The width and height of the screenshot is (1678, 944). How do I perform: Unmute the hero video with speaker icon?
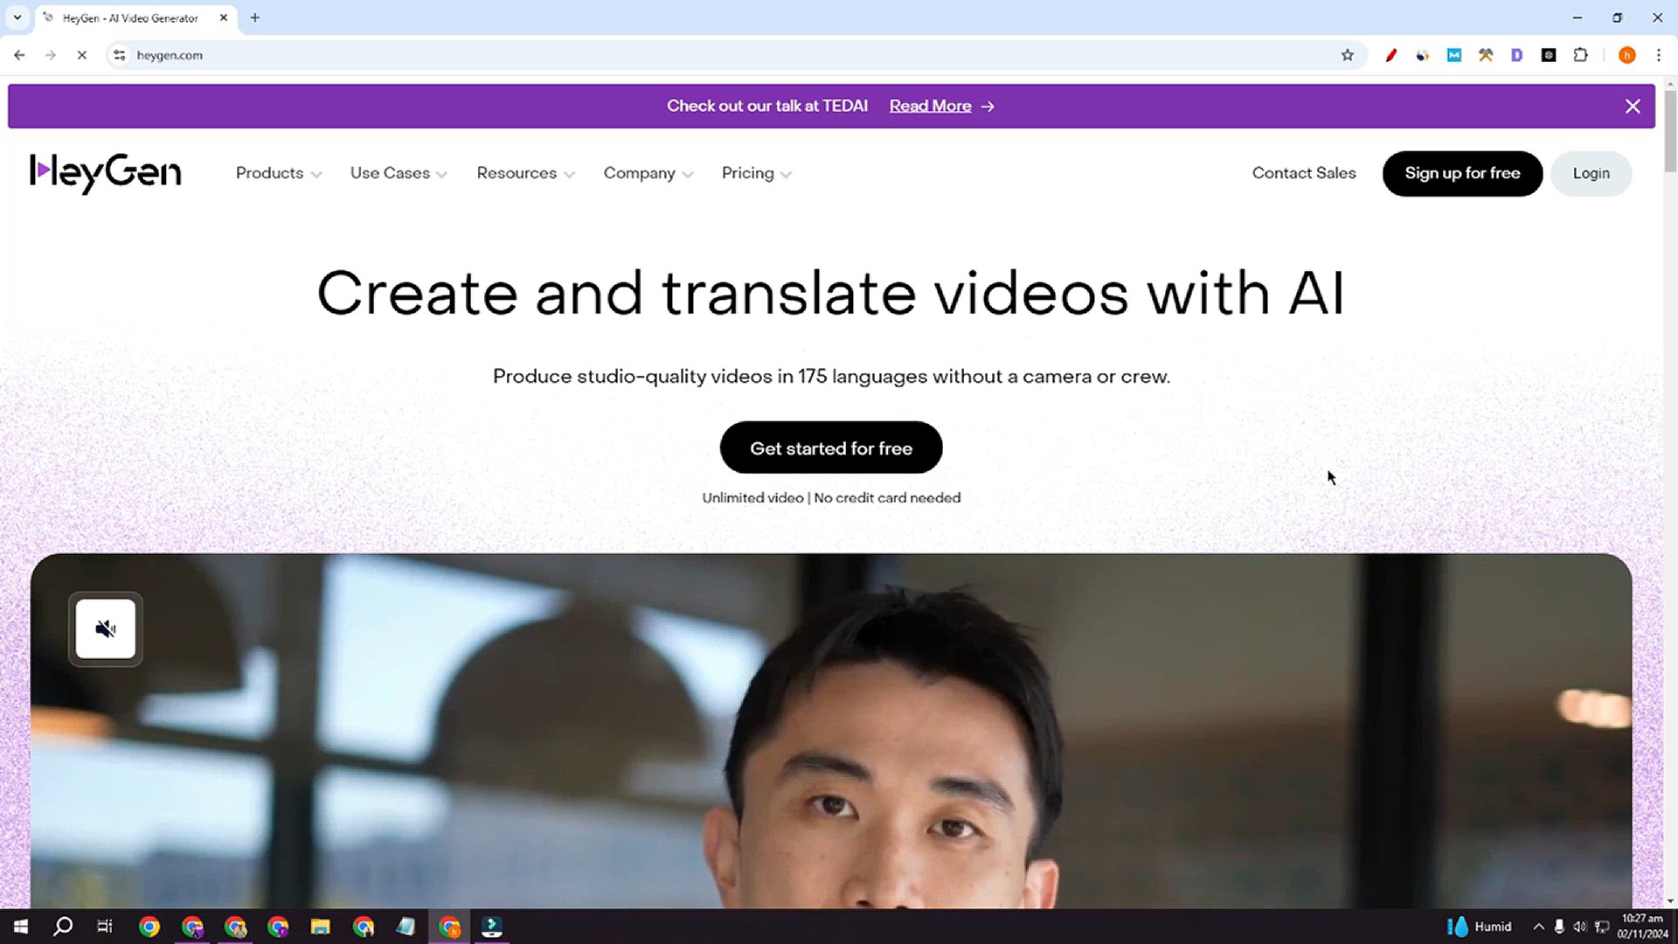(106, 628)
